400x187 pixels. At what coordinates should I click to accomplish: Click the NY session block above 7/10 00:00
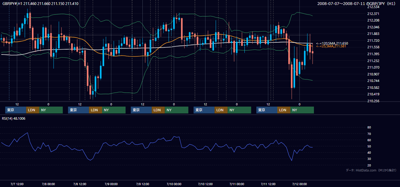click(x=177, y=110)
